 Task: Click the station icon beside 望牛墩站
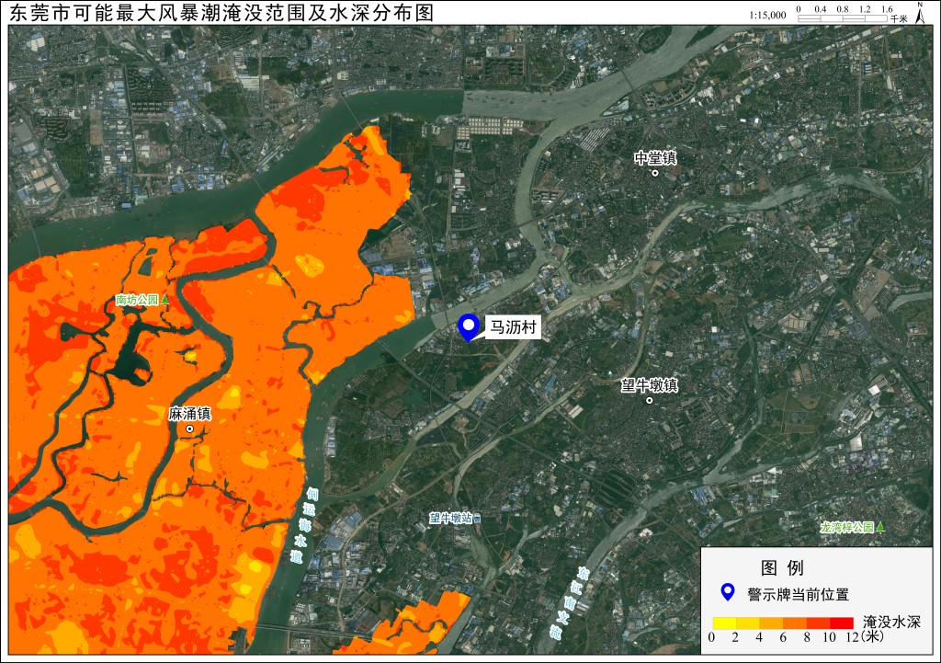477,518
